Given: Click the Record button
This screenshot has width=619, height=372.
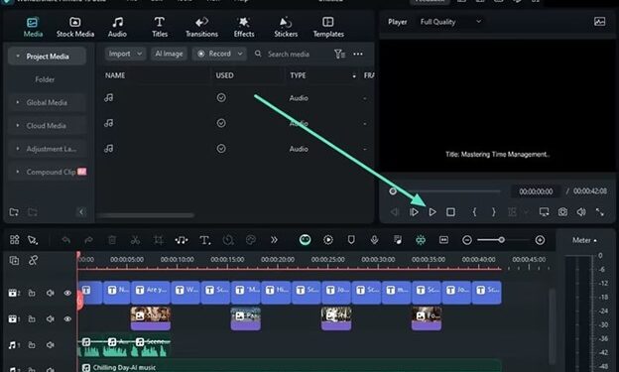Looking at the screenshot, I should click(x=214, y=54).
